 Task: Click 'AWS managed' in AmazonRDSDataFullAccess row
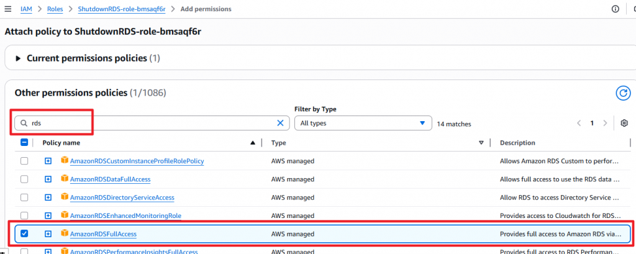click(293, 179)
